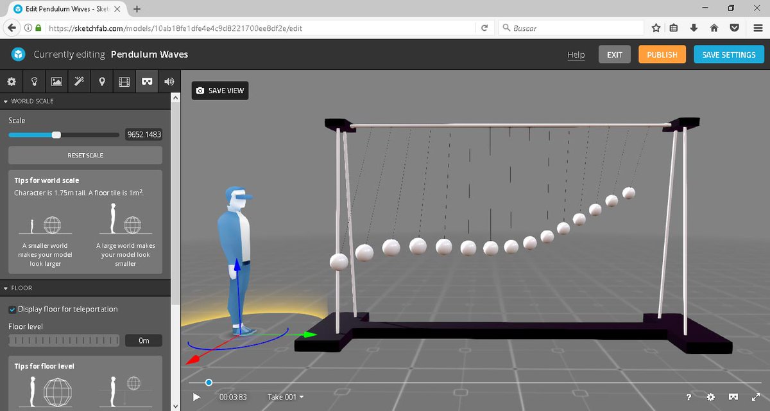Open the Take 001 animation dropdown
Screen dimensions: 770x411
[286, 397]
